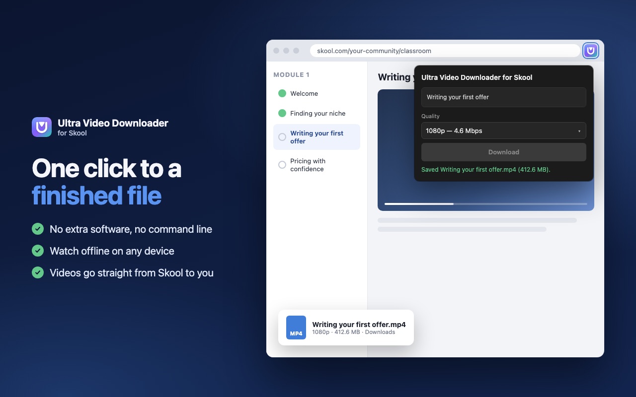Open the Quality dropdown showing 1080p — 4.6 Mbps
The width and height of the screenshot is (636, 397).
(x=504, y=131)
